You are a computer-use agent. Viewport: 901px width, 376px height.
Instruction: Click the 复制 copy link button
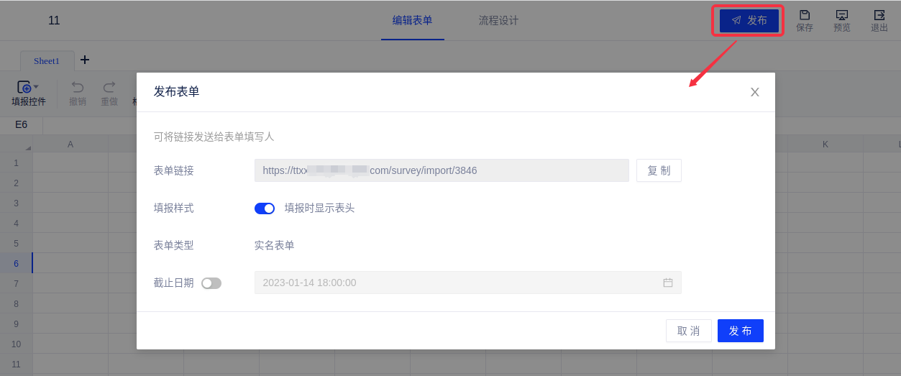tap(659, 170)
